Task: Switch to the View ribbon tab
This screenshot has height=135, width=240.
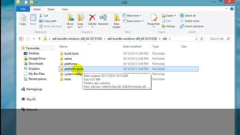Action: [64, 9]
